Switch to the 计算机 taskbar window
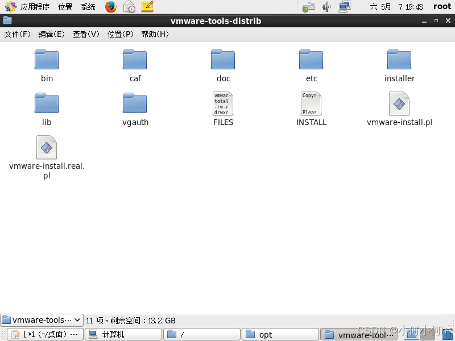The width and height of the screenshot is (455, 341). pos(123,334)
